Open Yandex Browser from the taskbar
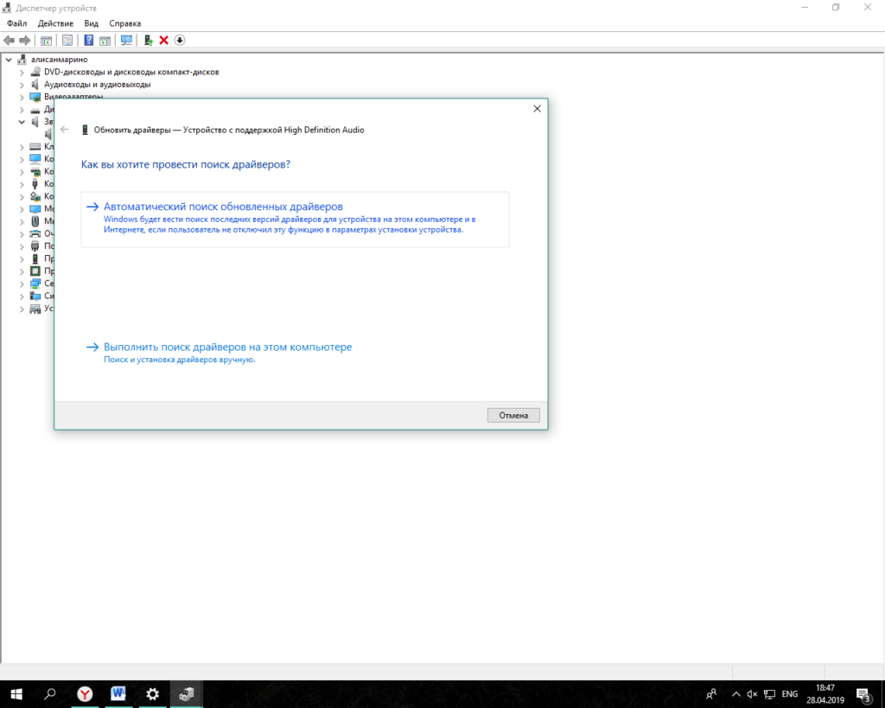885x708 pixels. 84,693
